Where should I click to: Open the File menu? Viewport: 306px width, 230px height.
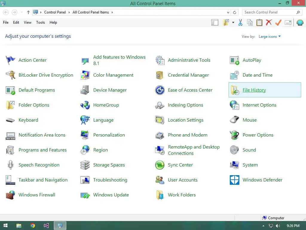tap(6, 22)
